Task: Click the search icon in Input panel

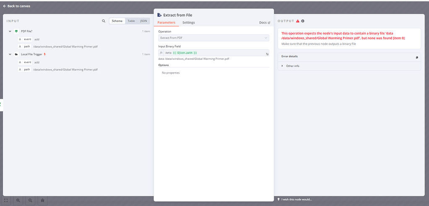Action: tap(104, 21)
